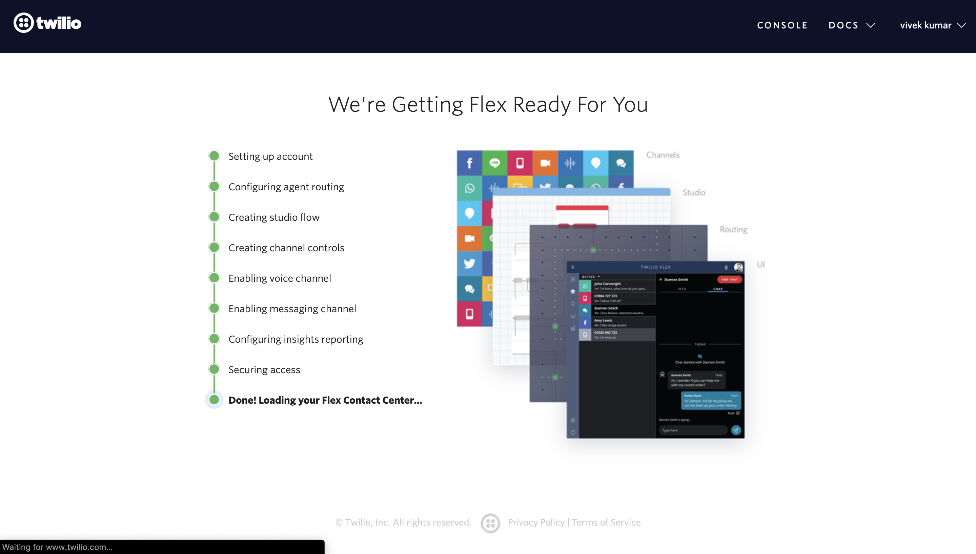Click the 'Securing access' text
Image resolution: width=976 pixels, height=554 pixels.
coord(264,369)
